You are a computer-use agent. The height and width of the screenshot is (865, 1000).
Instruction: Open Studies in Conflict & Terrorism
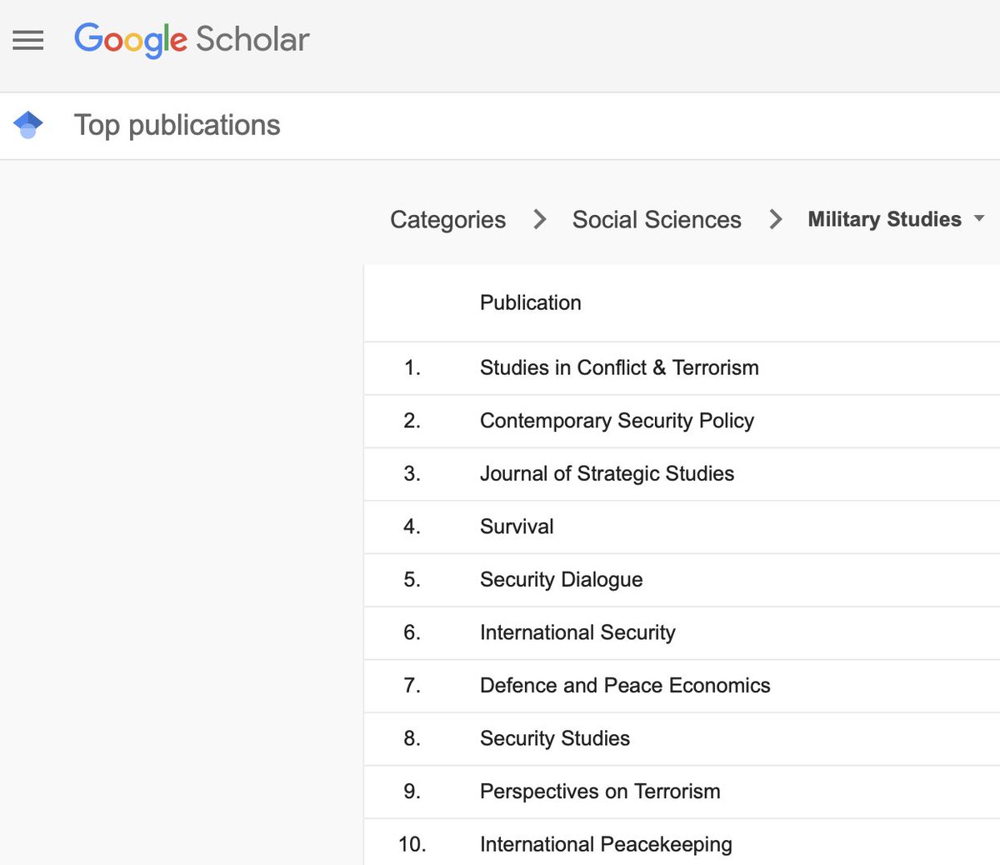click(618, 367)
